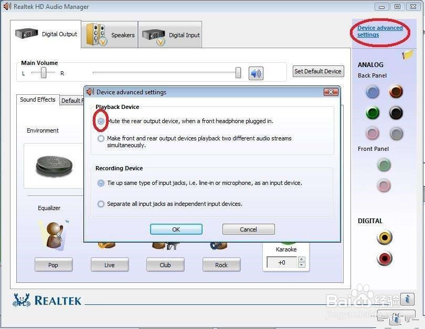
Task: Open information button near Realtek footer
Action: (407, 299)
